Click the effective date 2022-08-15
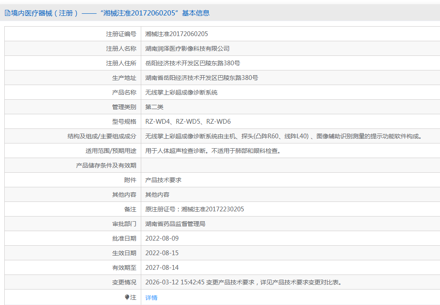Screen dimensions: 440x305 pyautogui.click(x=162, y=253)
